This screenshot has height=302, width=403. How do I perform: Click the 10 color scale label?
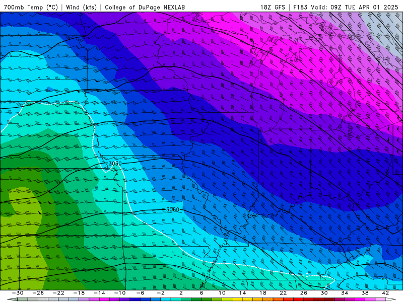tap(222, 293)
